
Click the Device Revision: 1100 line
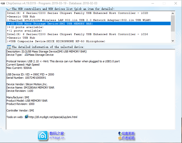click(20, 91)
